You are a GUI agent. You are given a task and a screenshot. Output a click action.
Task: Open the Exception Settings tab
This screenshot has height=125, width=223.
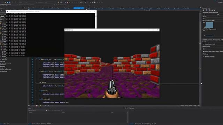147,124
